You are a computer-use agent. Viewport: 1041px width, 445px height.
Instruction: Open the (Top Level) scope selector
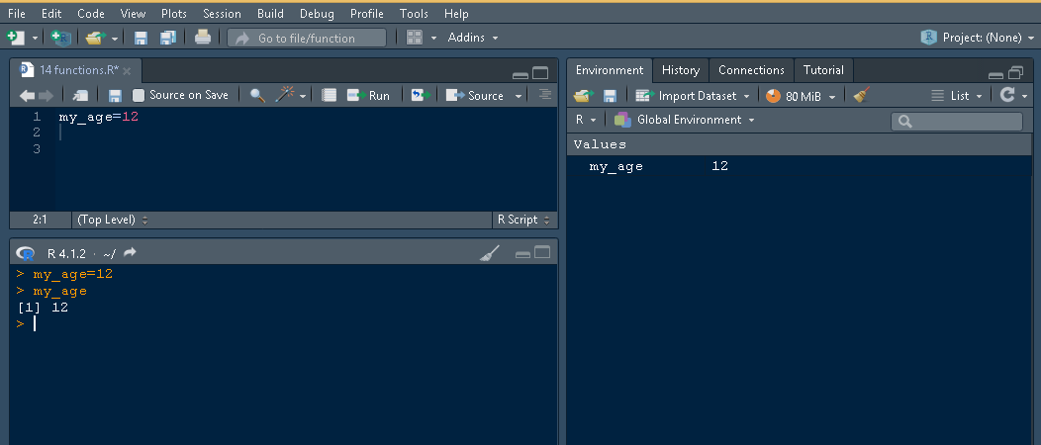[x=113, y=220]
